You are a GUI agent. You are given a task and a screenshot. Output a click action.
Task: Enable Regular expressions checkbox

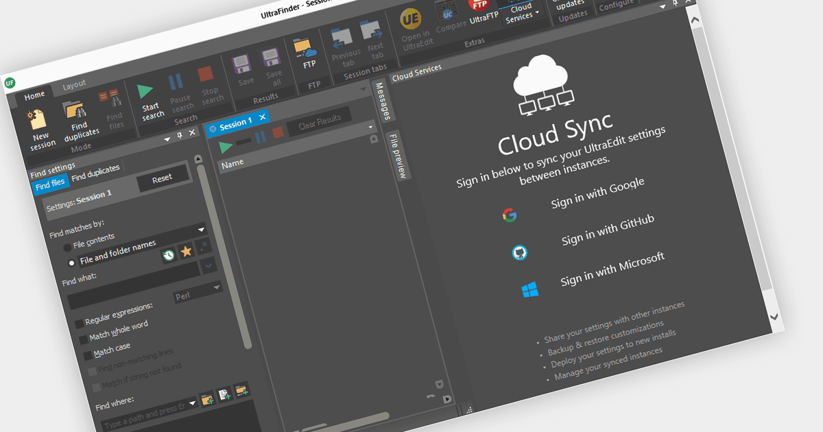pyautogui.click(x=79, y=322)
